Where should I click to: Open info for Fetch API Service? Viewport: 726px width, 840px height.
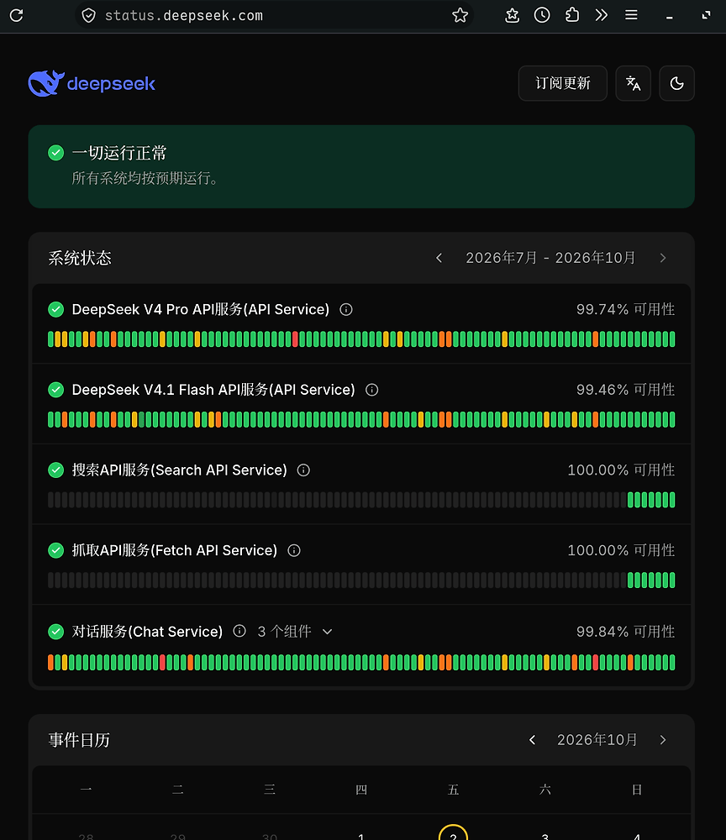tap(294, 551)
